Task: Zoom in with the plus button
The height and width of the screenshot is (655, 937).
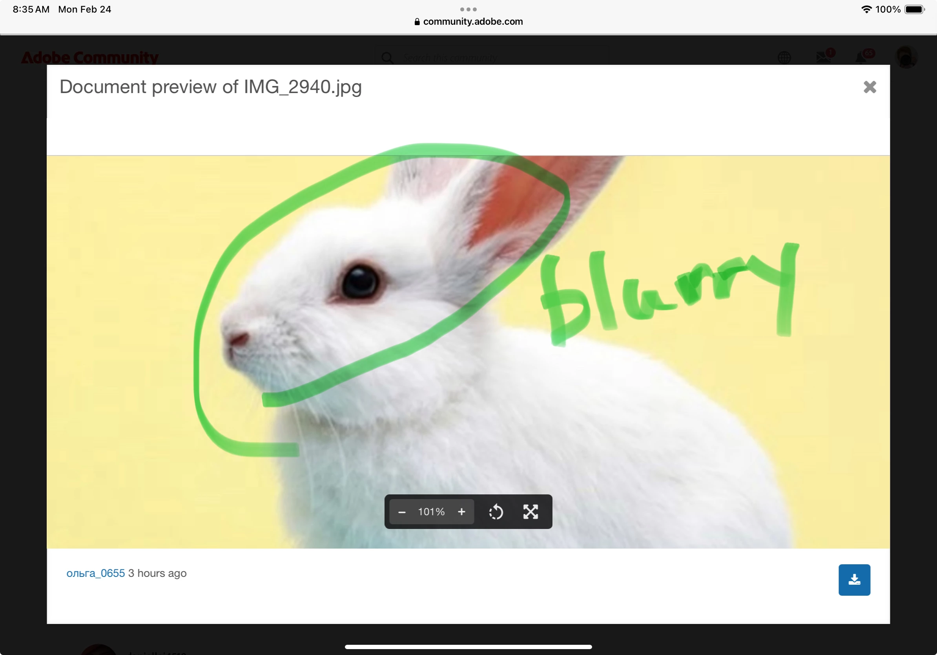Action: tap(461, 512)
